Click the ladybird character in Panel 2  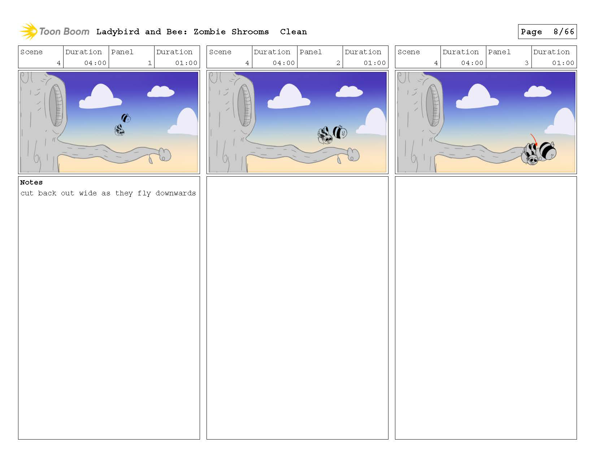325,136
